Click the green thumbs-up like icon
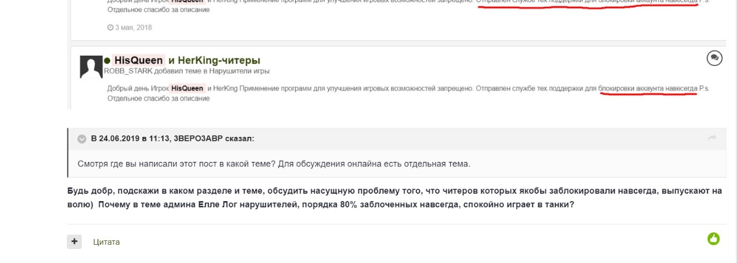The image size is (737, 263). pyautogui.click(x=713, y=240)
